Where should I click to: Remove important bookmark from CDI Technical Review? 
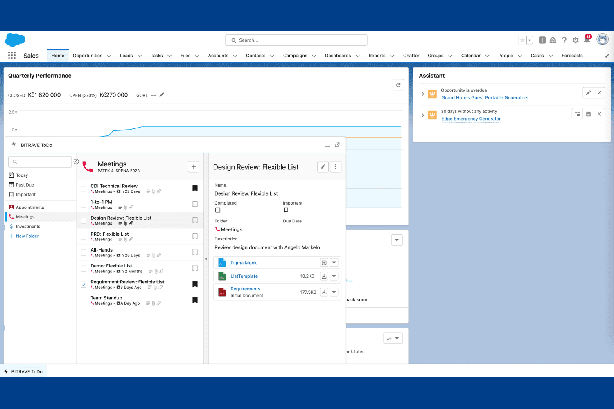pyautogui.click(x=195, y=188)
